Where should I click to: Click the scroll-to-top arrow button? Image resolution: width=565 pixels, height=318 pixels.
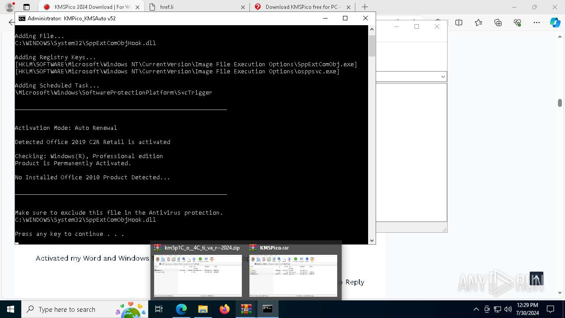[536, 279]
